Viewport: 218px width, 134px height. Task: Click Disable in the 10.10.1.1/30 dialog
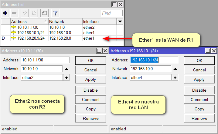click(90, 90)
